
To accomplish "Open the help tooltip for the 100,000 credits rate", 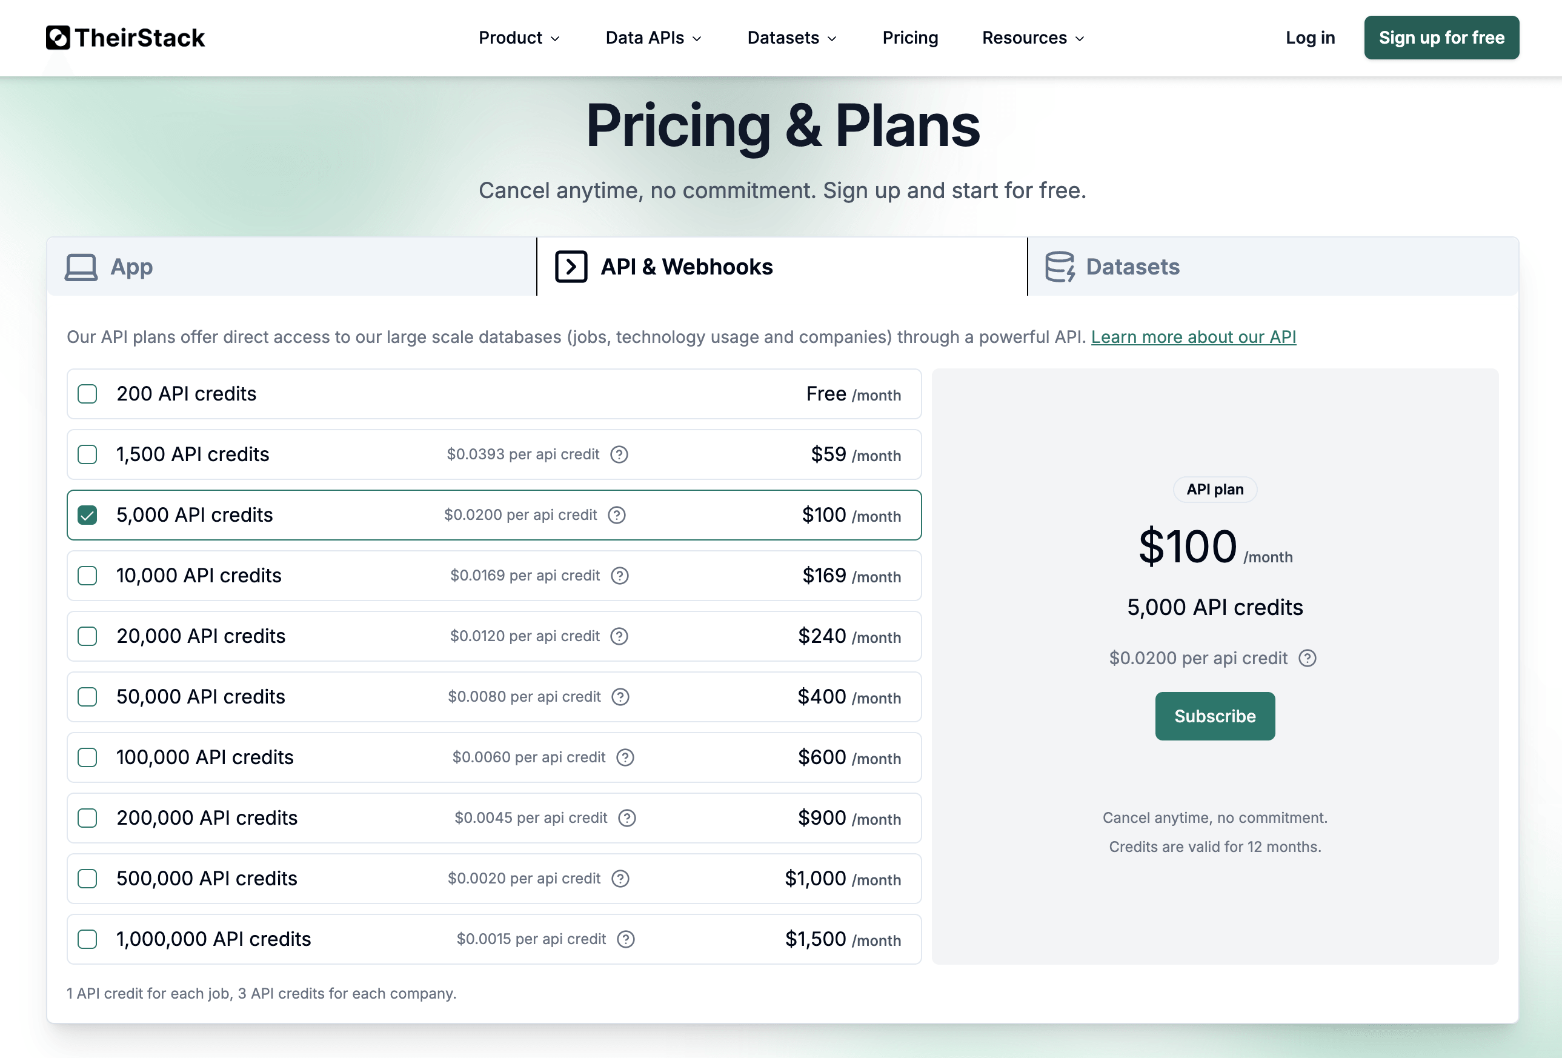I will pyautogui.click(x=625, y=757).
